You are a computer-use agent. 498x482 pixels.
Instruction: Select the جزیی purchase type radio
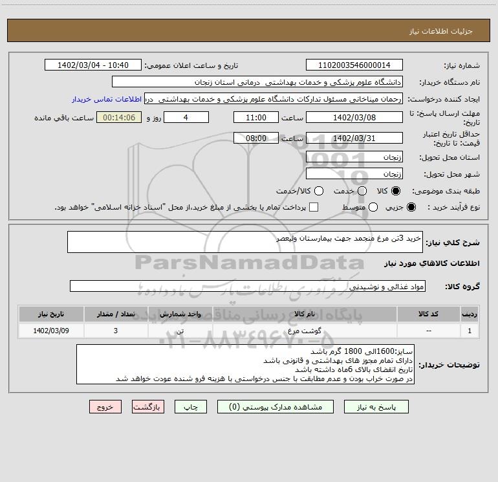pos(411,207)
